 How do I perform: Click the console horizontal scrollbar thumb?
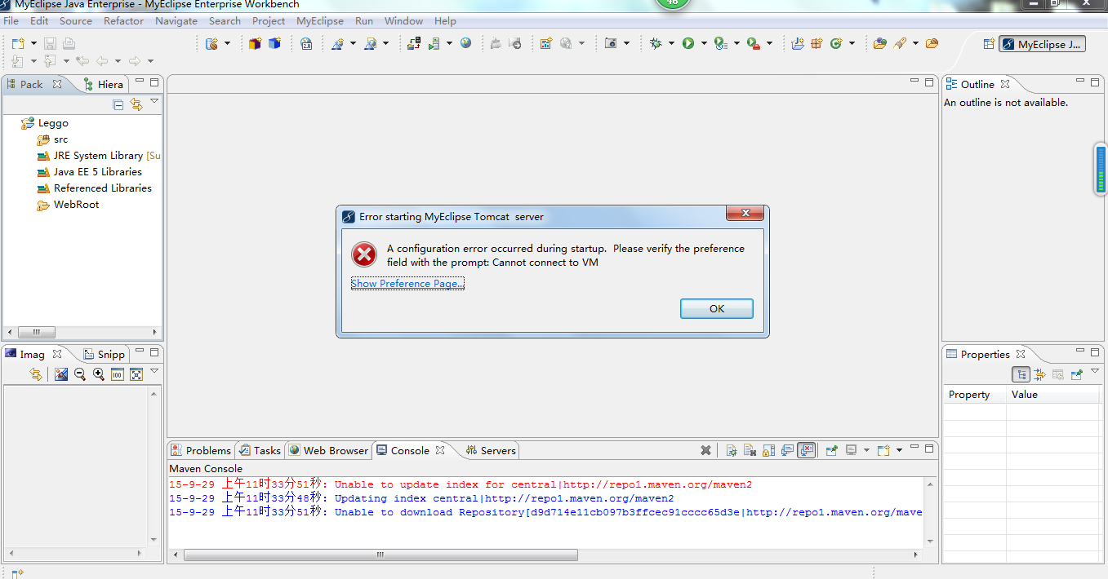[380, 555]
